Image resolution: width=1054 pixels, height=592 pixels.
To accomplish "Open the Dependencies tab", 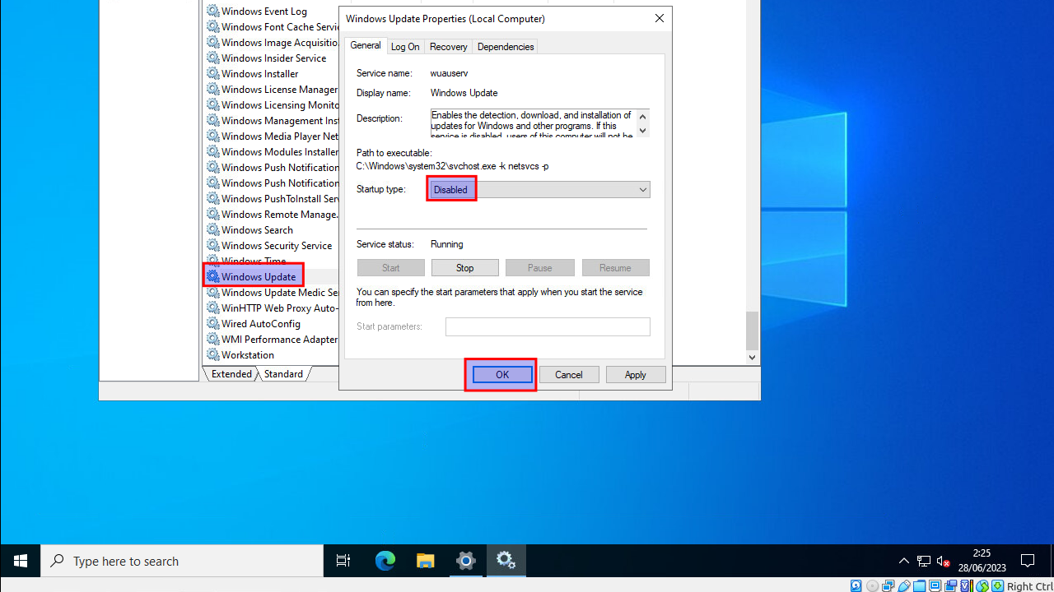I will point(506,47).
